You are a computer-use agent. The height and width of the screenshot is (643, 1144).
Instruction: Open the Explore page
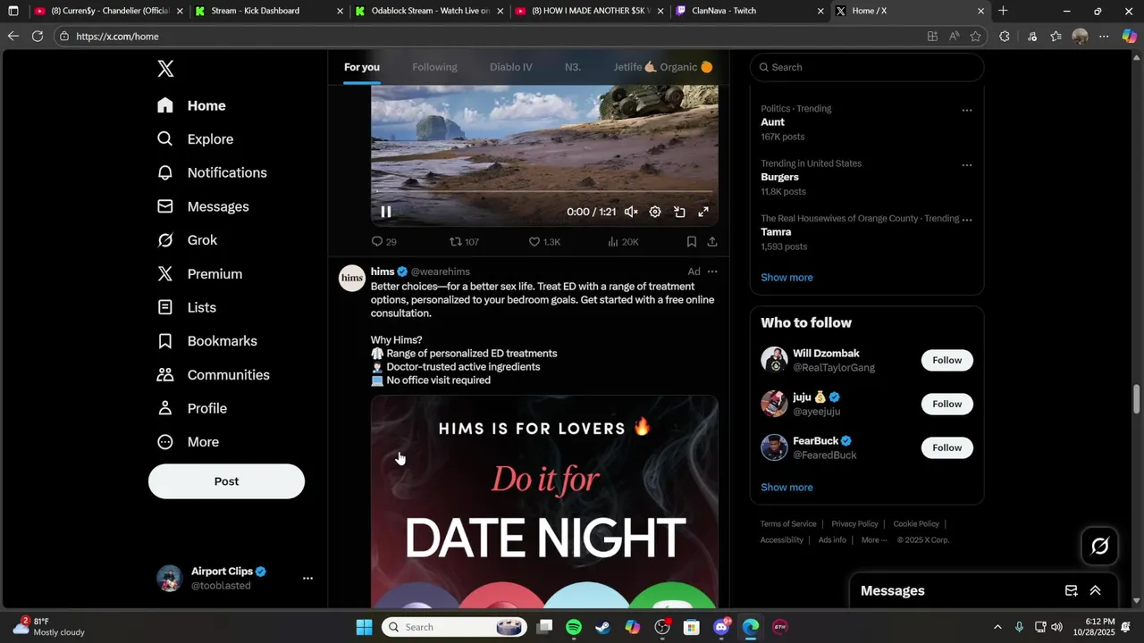point(195,139)
